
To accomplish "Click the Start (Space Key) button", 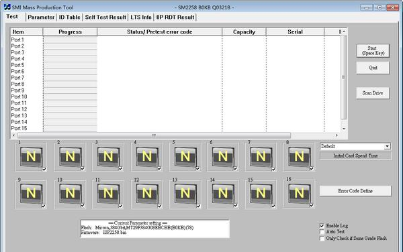I will pyautogui.click(x=373, y=50).
